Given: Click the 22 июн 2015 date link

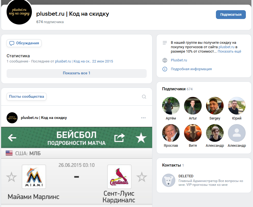Looking at the screenshot, I should pyautogui.click(x=103, y=61).
